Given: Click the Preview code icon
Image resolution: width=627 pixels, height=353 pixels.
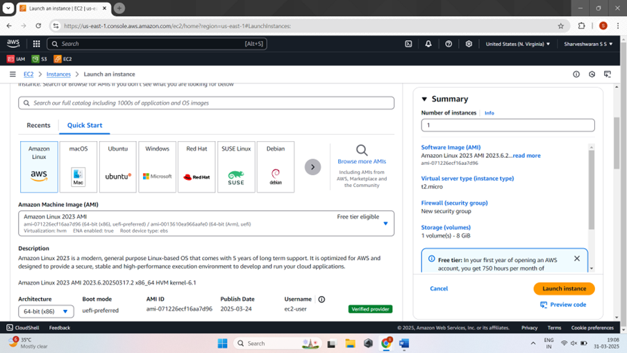Looking at the screenshot, I should click(544, 304).
